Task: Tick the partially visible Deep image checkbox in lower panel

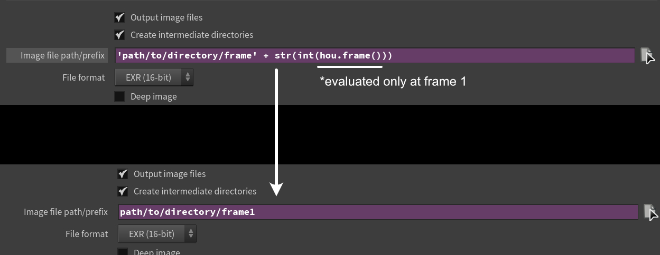Action: click(x=123, y=252)
